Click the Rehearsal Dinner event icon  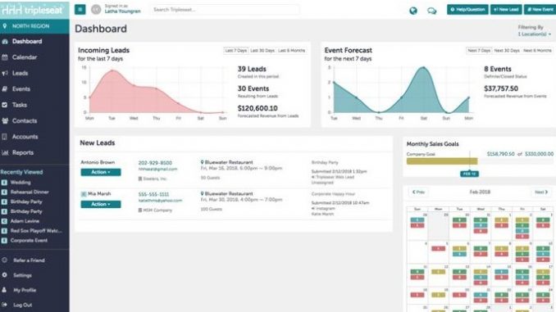coord(4,192)
